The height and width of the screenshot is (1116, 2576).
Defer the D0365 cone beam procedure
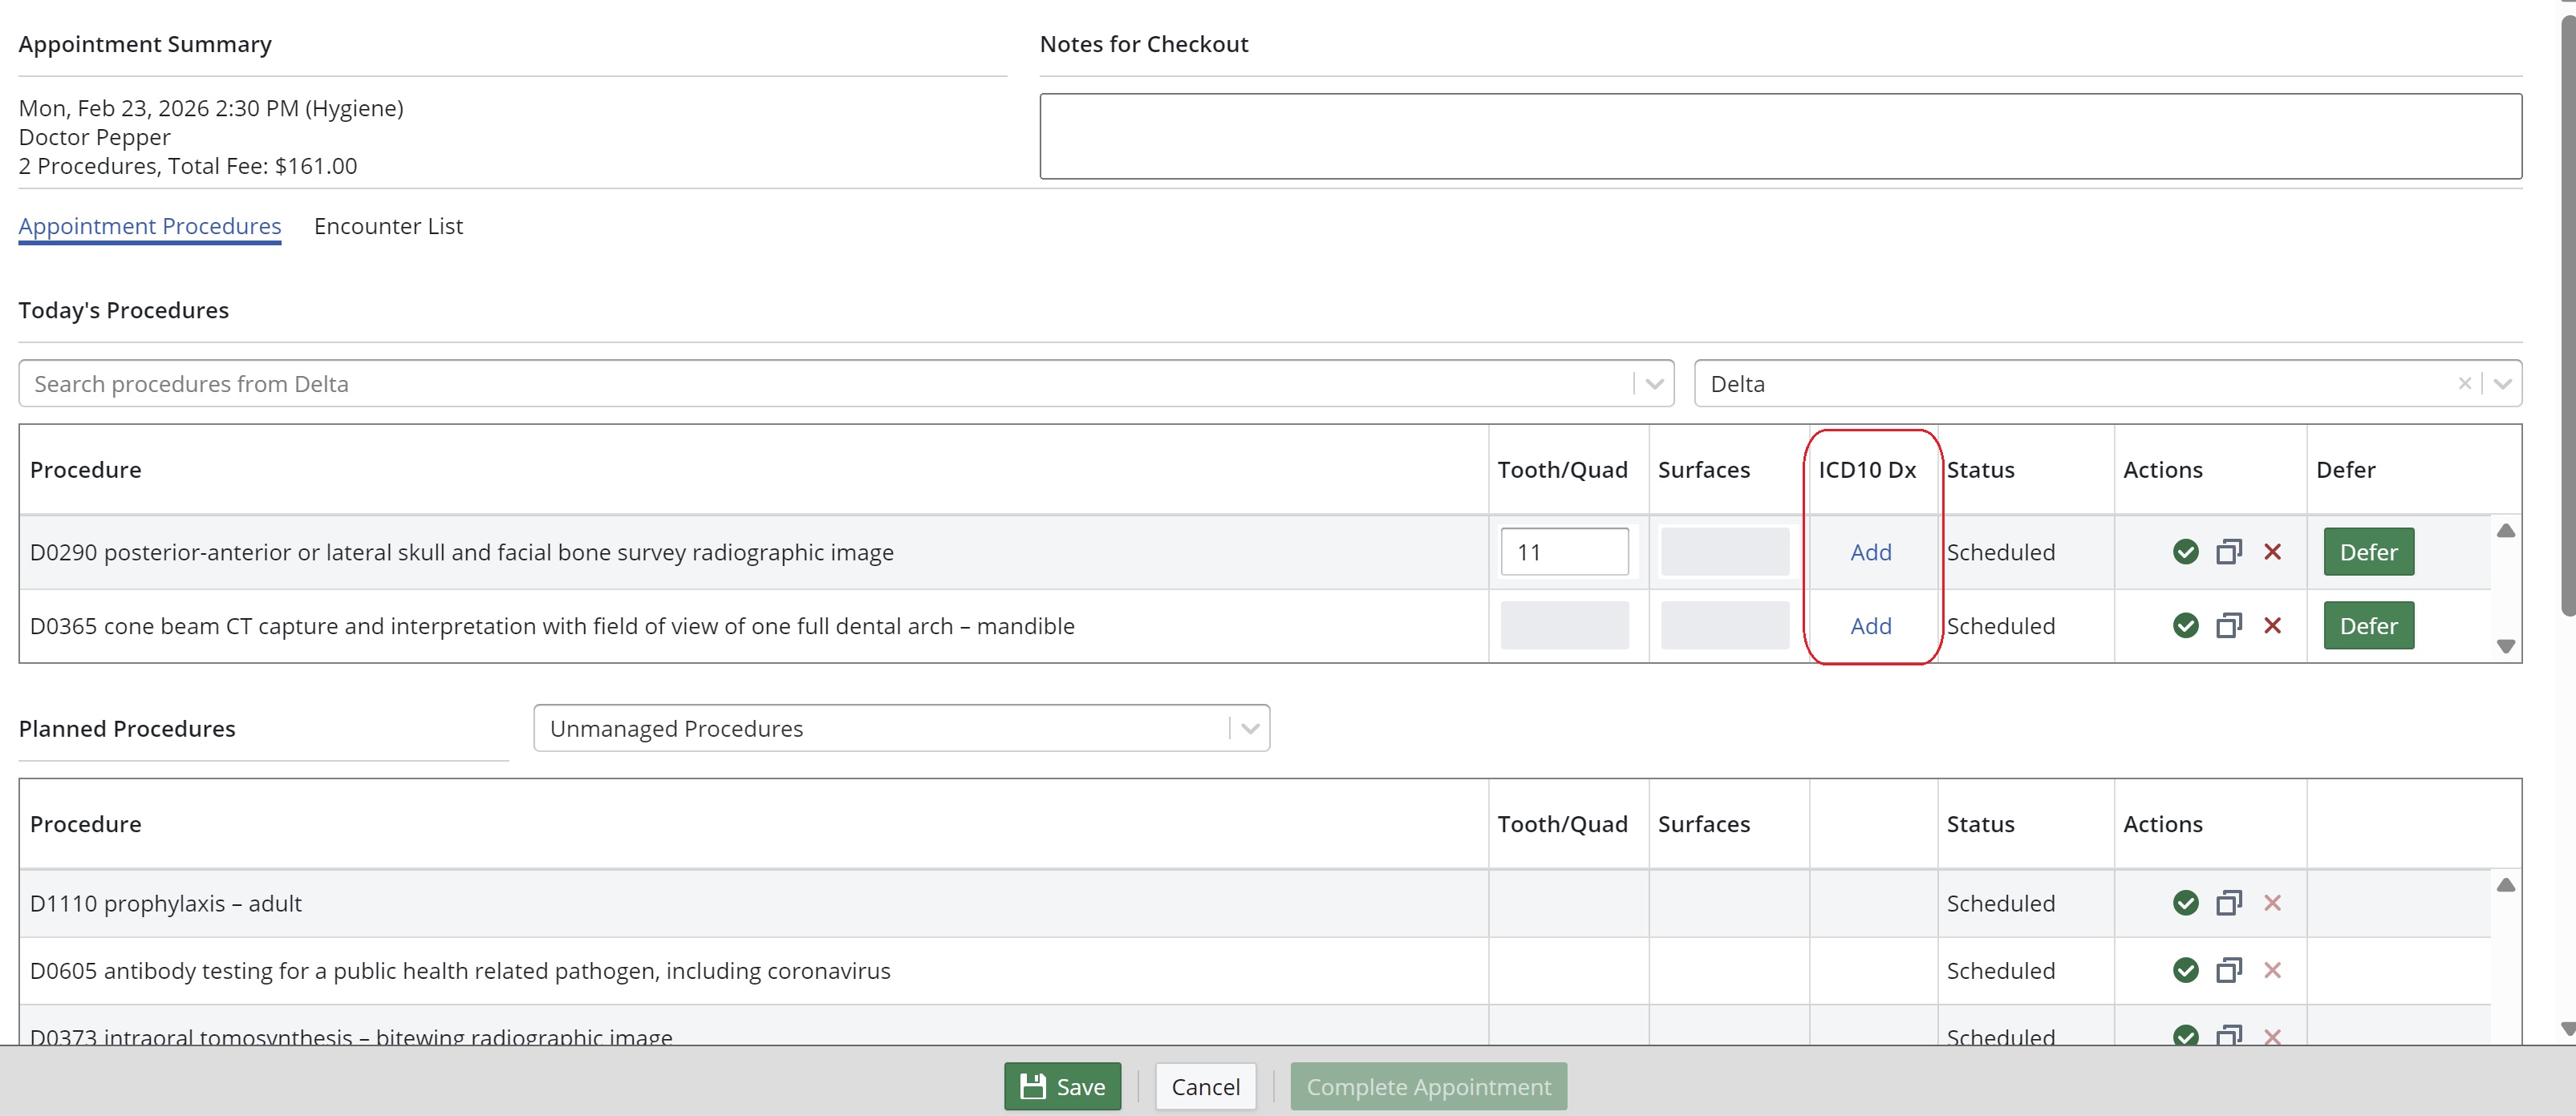[2368, 625]
